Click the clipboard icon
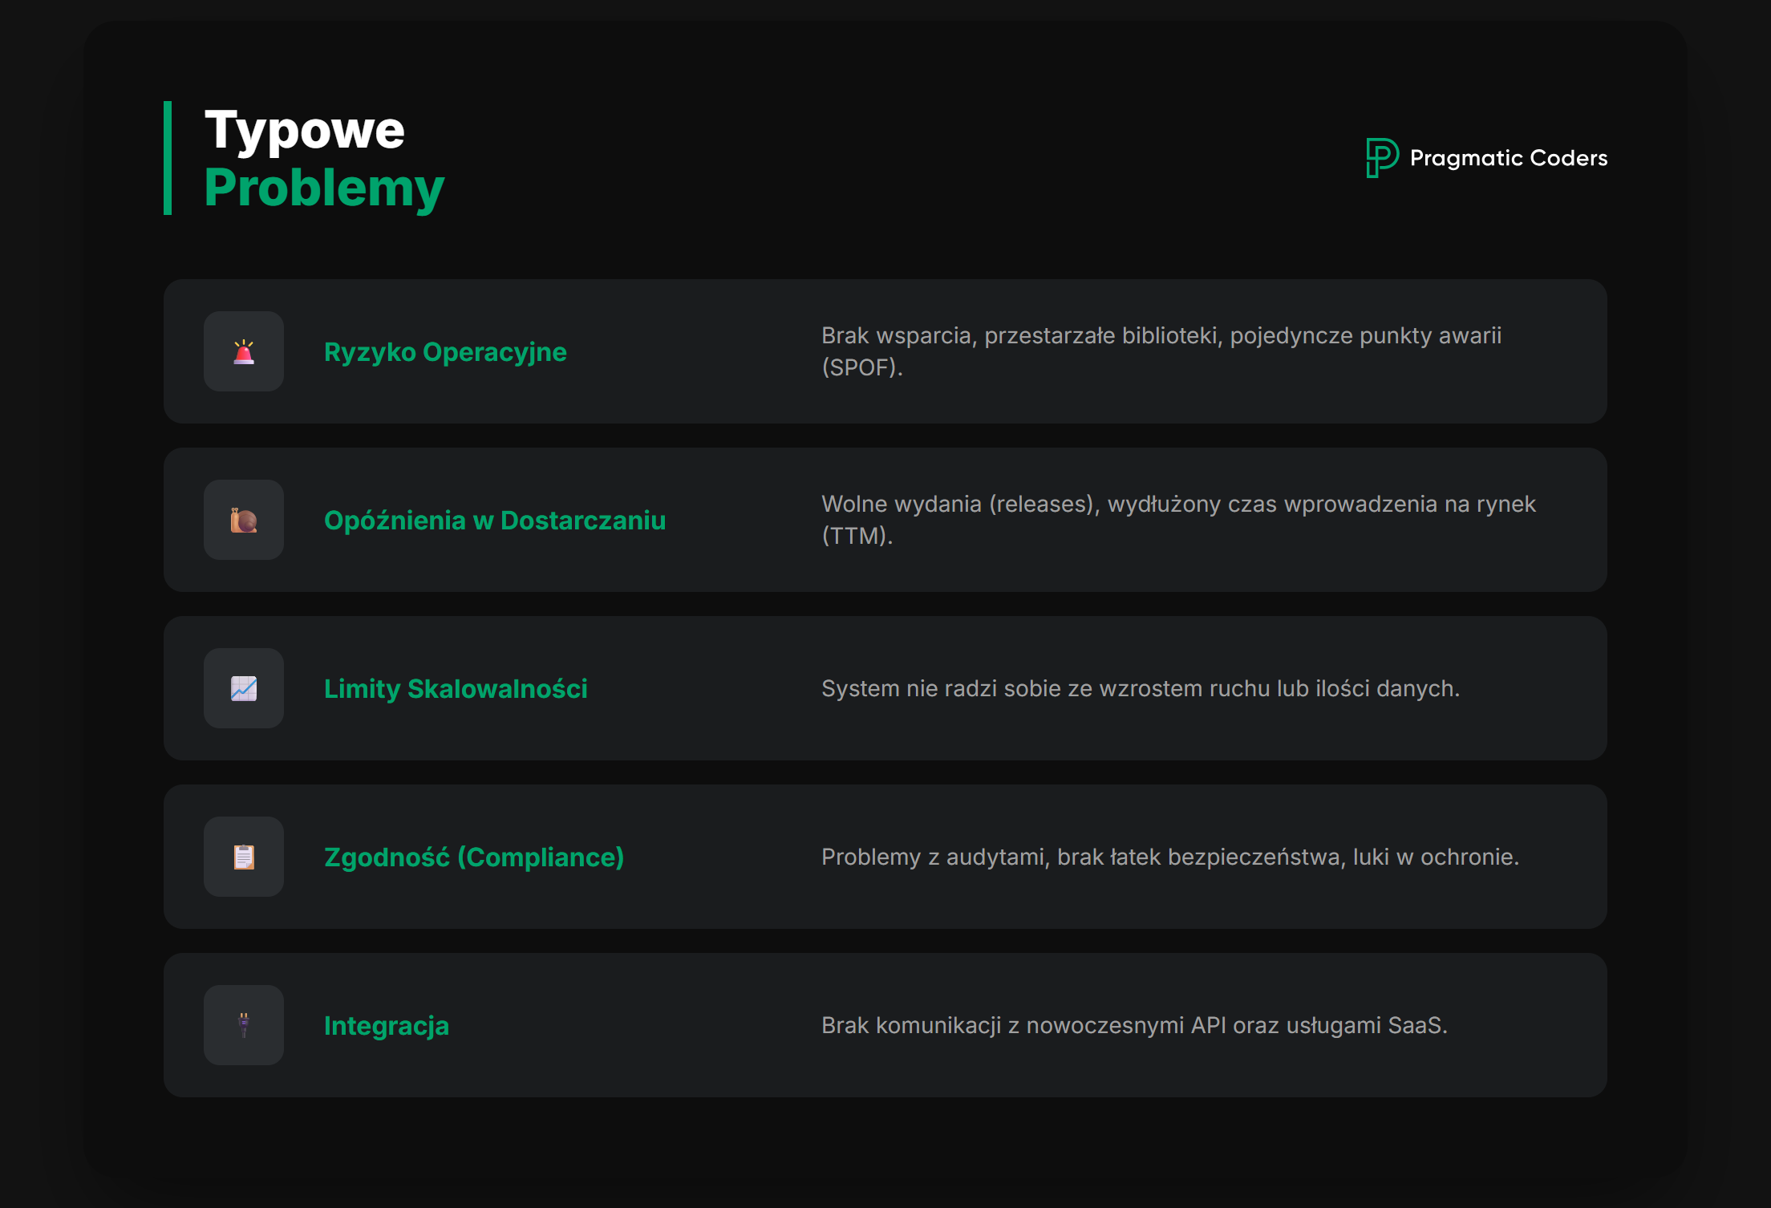Image resolution: width=1771 pixels, height=1208 pixels. coord(244,857)
